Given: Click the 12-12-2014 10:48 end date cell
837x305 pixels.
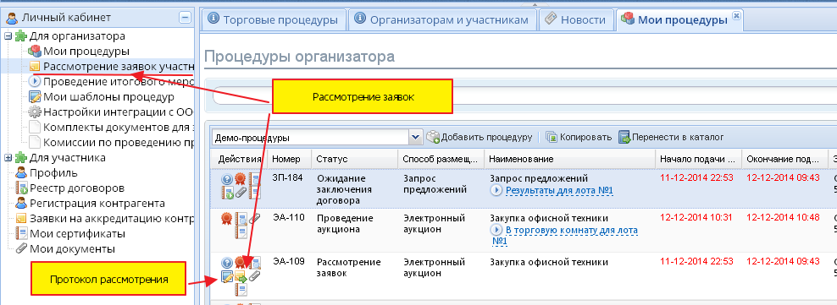Looking at the screenshot, I should 783,217.
